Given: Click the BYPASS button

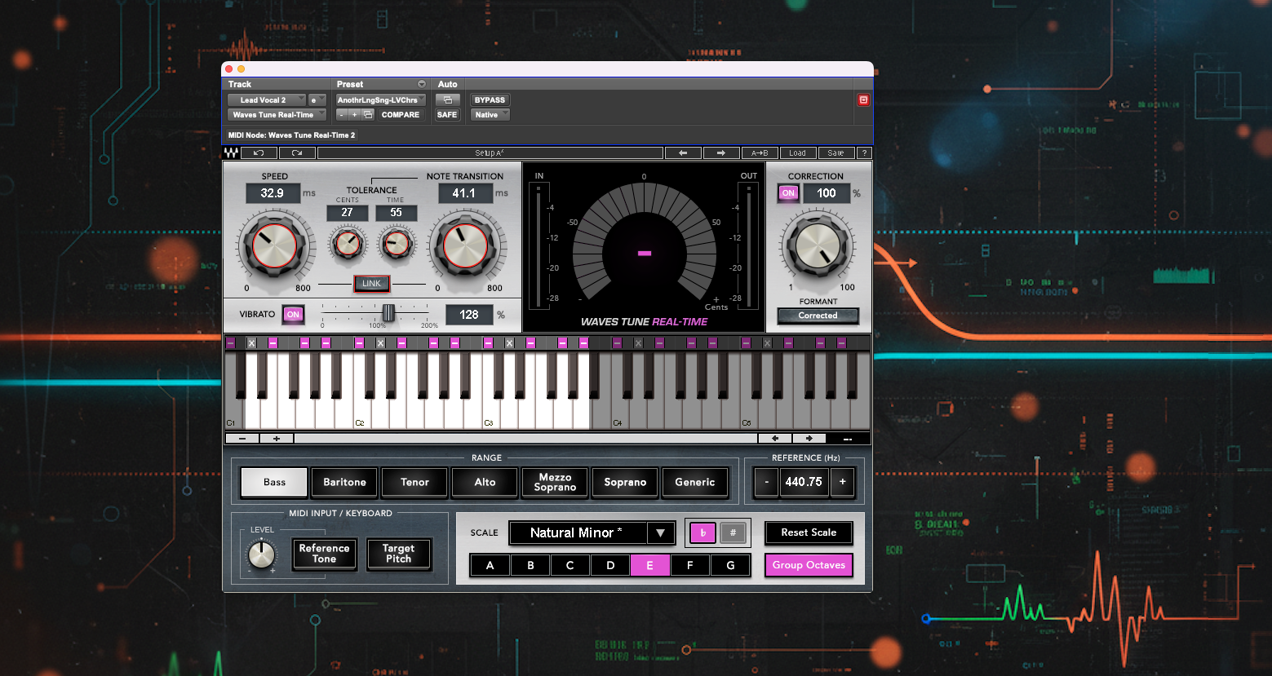Looking at the screenshot, I should coord(490,100).
